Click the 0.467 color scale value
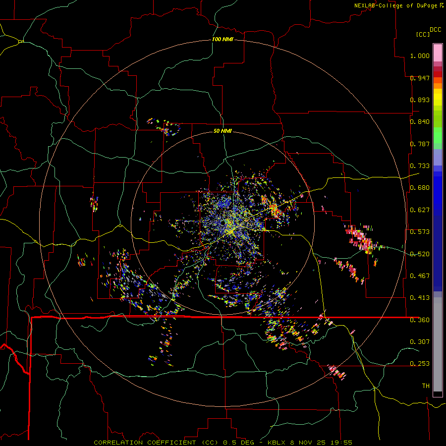This screenshot has width=446, height=446. [420, 276]
